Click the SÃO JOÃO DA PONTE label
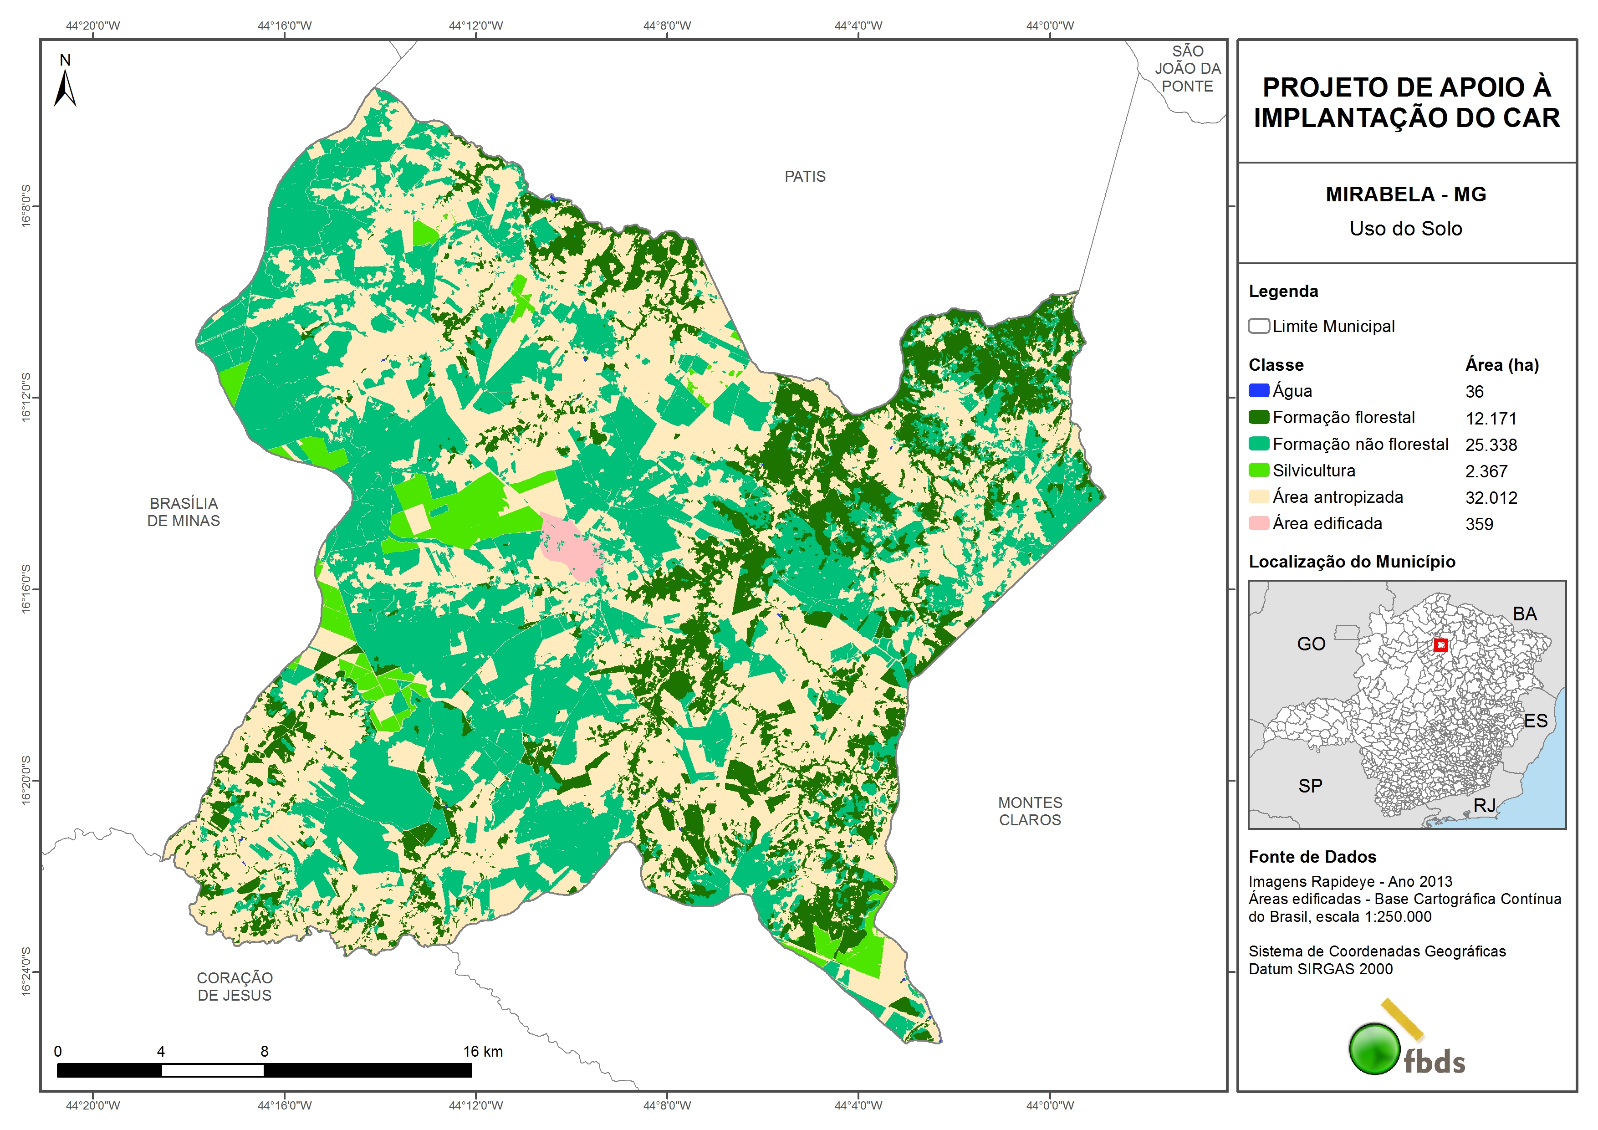The image size is (1598, 1130). coord(1187,69)
